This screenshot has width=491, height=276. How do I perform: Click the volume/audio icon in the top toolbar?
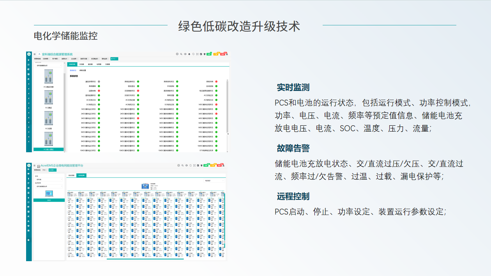[185, 54]
